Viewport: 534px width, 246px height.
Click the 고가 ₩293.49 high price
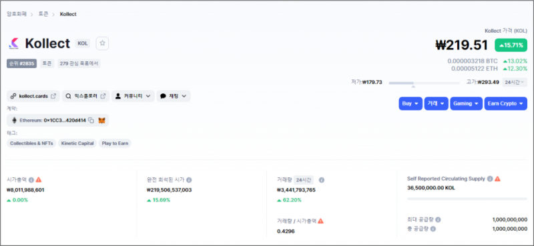tap(483, 82)
